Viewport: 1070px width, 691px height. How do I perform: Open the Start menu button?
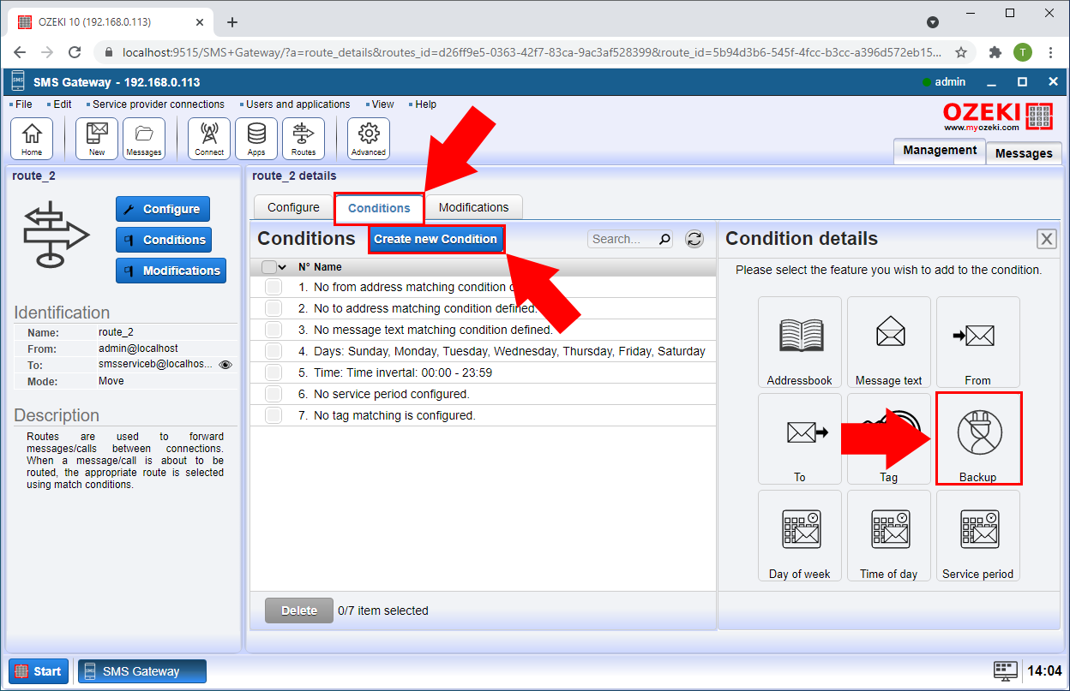pyautogui.click(x=39, y=671)
